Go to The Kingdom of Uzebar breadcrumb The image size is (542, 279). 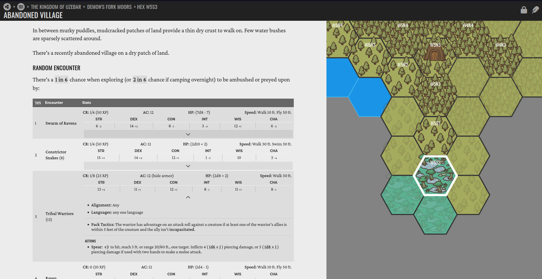[56, 7]
